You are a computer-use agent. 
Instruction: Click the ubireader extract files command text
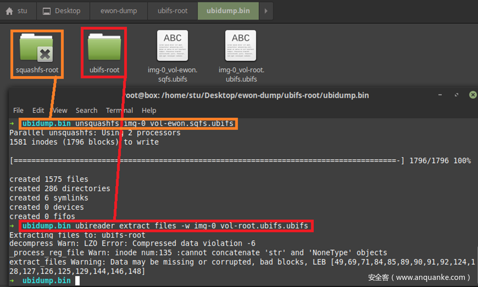192,226
